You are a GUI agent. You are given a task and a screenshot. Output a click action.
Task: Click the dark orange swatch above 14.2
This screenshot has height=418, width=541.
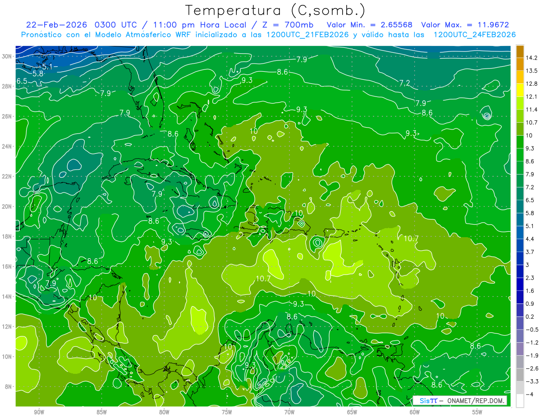520,51
